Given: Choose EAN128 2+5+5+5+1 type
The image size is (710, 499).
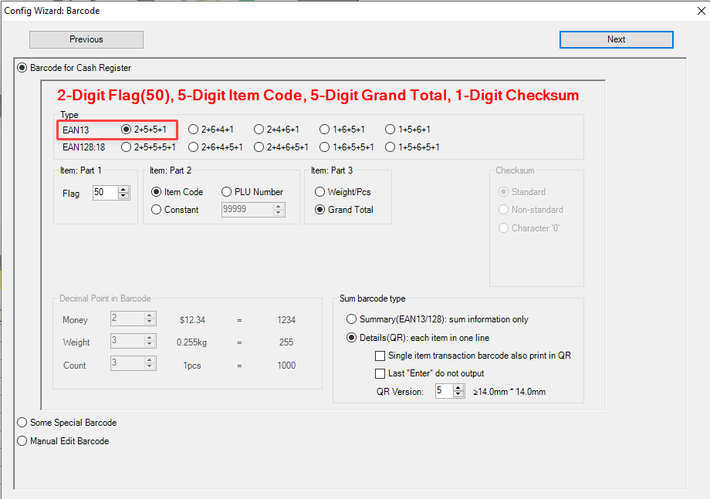Looking at the screenshot, I should point(148,147).
